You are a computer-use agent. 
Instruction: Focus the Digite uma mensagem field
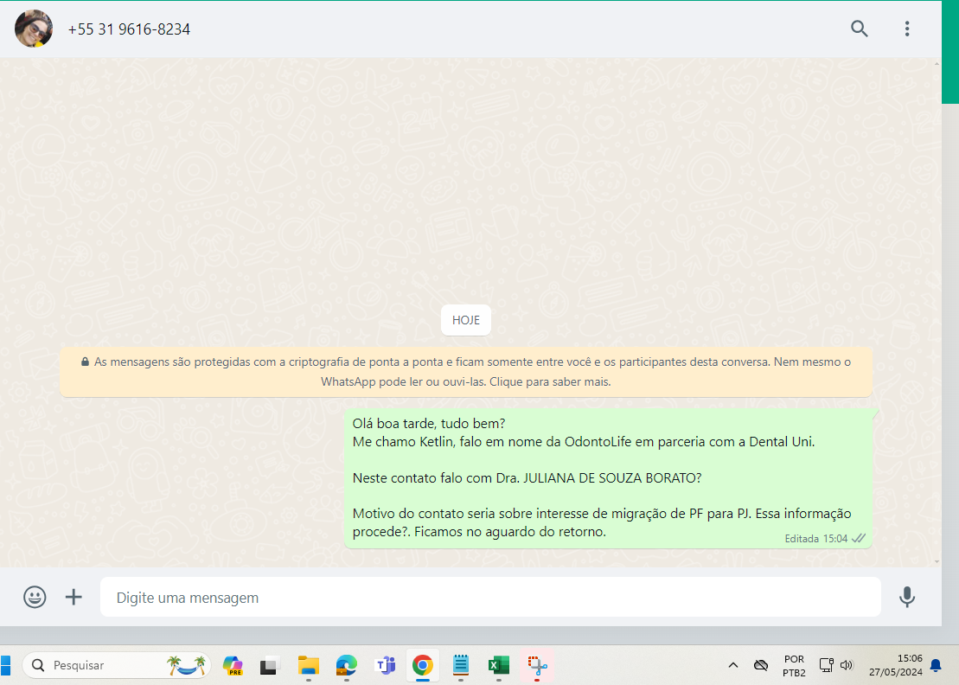point(490,597)
